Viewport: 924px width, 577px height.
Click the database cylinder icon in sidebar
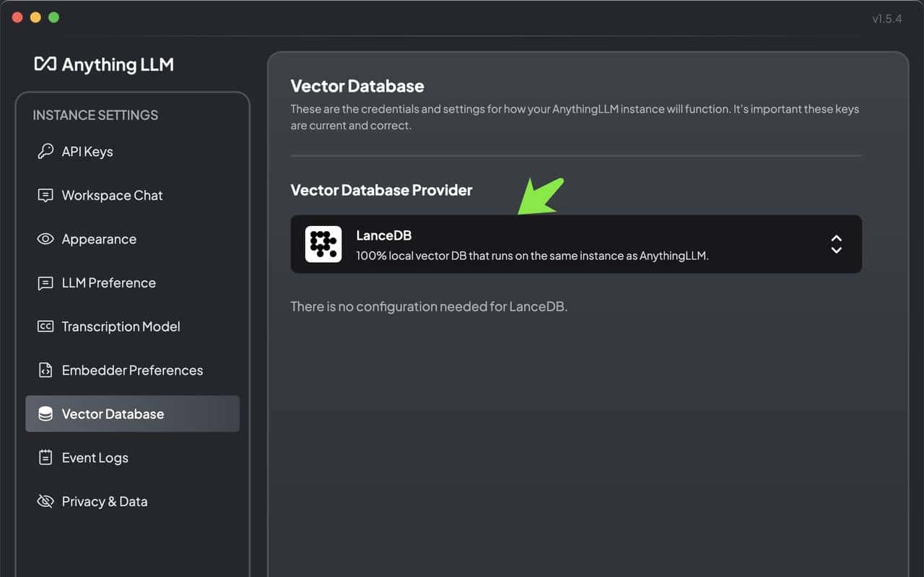(45, 414)
